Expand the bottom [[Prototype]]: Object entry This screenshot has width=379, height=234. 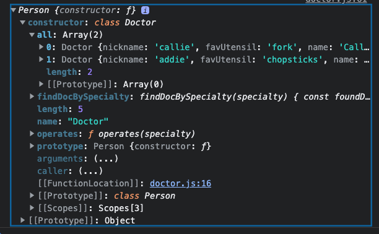[x=23, y=220]
